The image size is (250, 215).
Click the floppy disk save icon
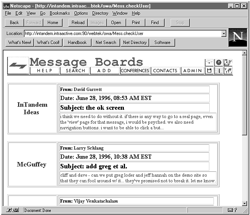click(209, 71)
